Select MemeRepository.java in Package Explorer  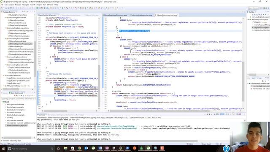(18, 33)
